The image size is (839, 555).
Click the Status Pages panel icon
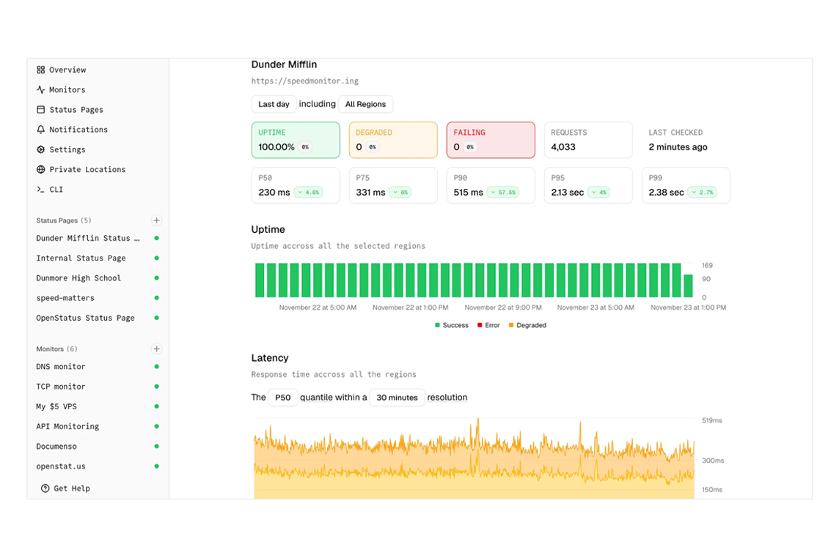pyautogui.click(x=41, y=110)
